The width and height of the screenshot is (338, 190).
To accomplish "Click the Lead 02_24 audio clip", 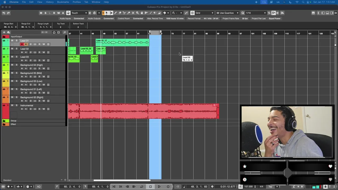I will [x=87, y=50].
